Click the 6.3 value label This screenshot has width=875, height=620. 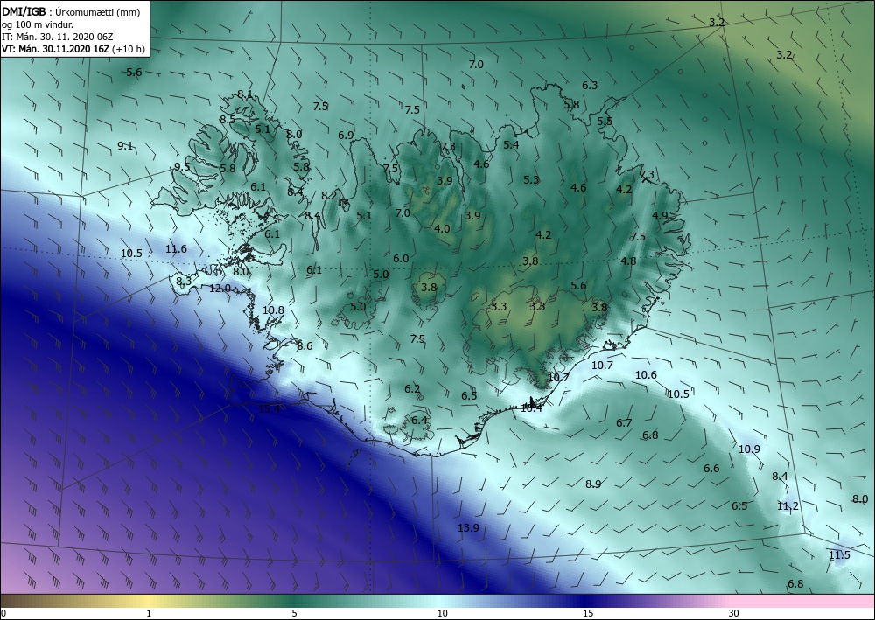pos(590,86)
